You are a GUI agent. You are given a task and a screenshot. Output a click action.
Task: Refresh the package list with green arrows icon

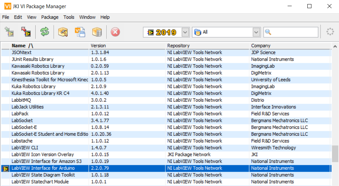coord(45,32)
